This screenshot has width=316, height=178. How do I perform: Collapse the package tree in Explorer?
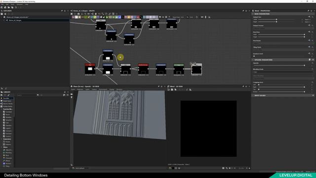1,17
